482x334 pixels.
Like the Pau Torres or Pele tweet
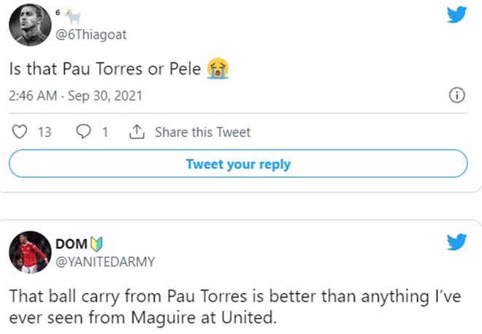coord(21,133)
